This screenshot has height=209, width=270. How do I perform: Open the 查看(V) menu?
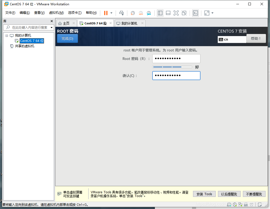point(40,13)
